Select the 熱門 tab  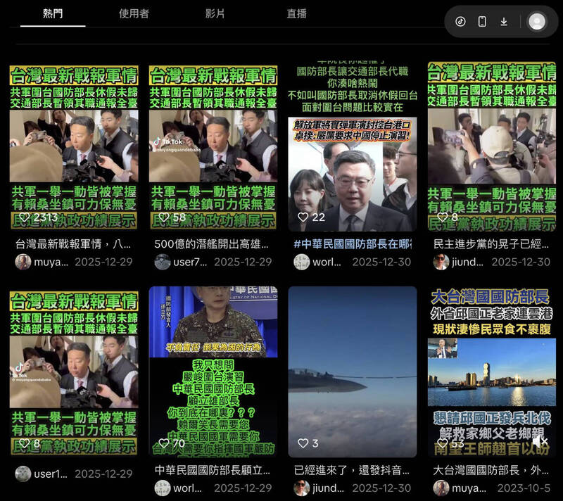pos(53,13)
